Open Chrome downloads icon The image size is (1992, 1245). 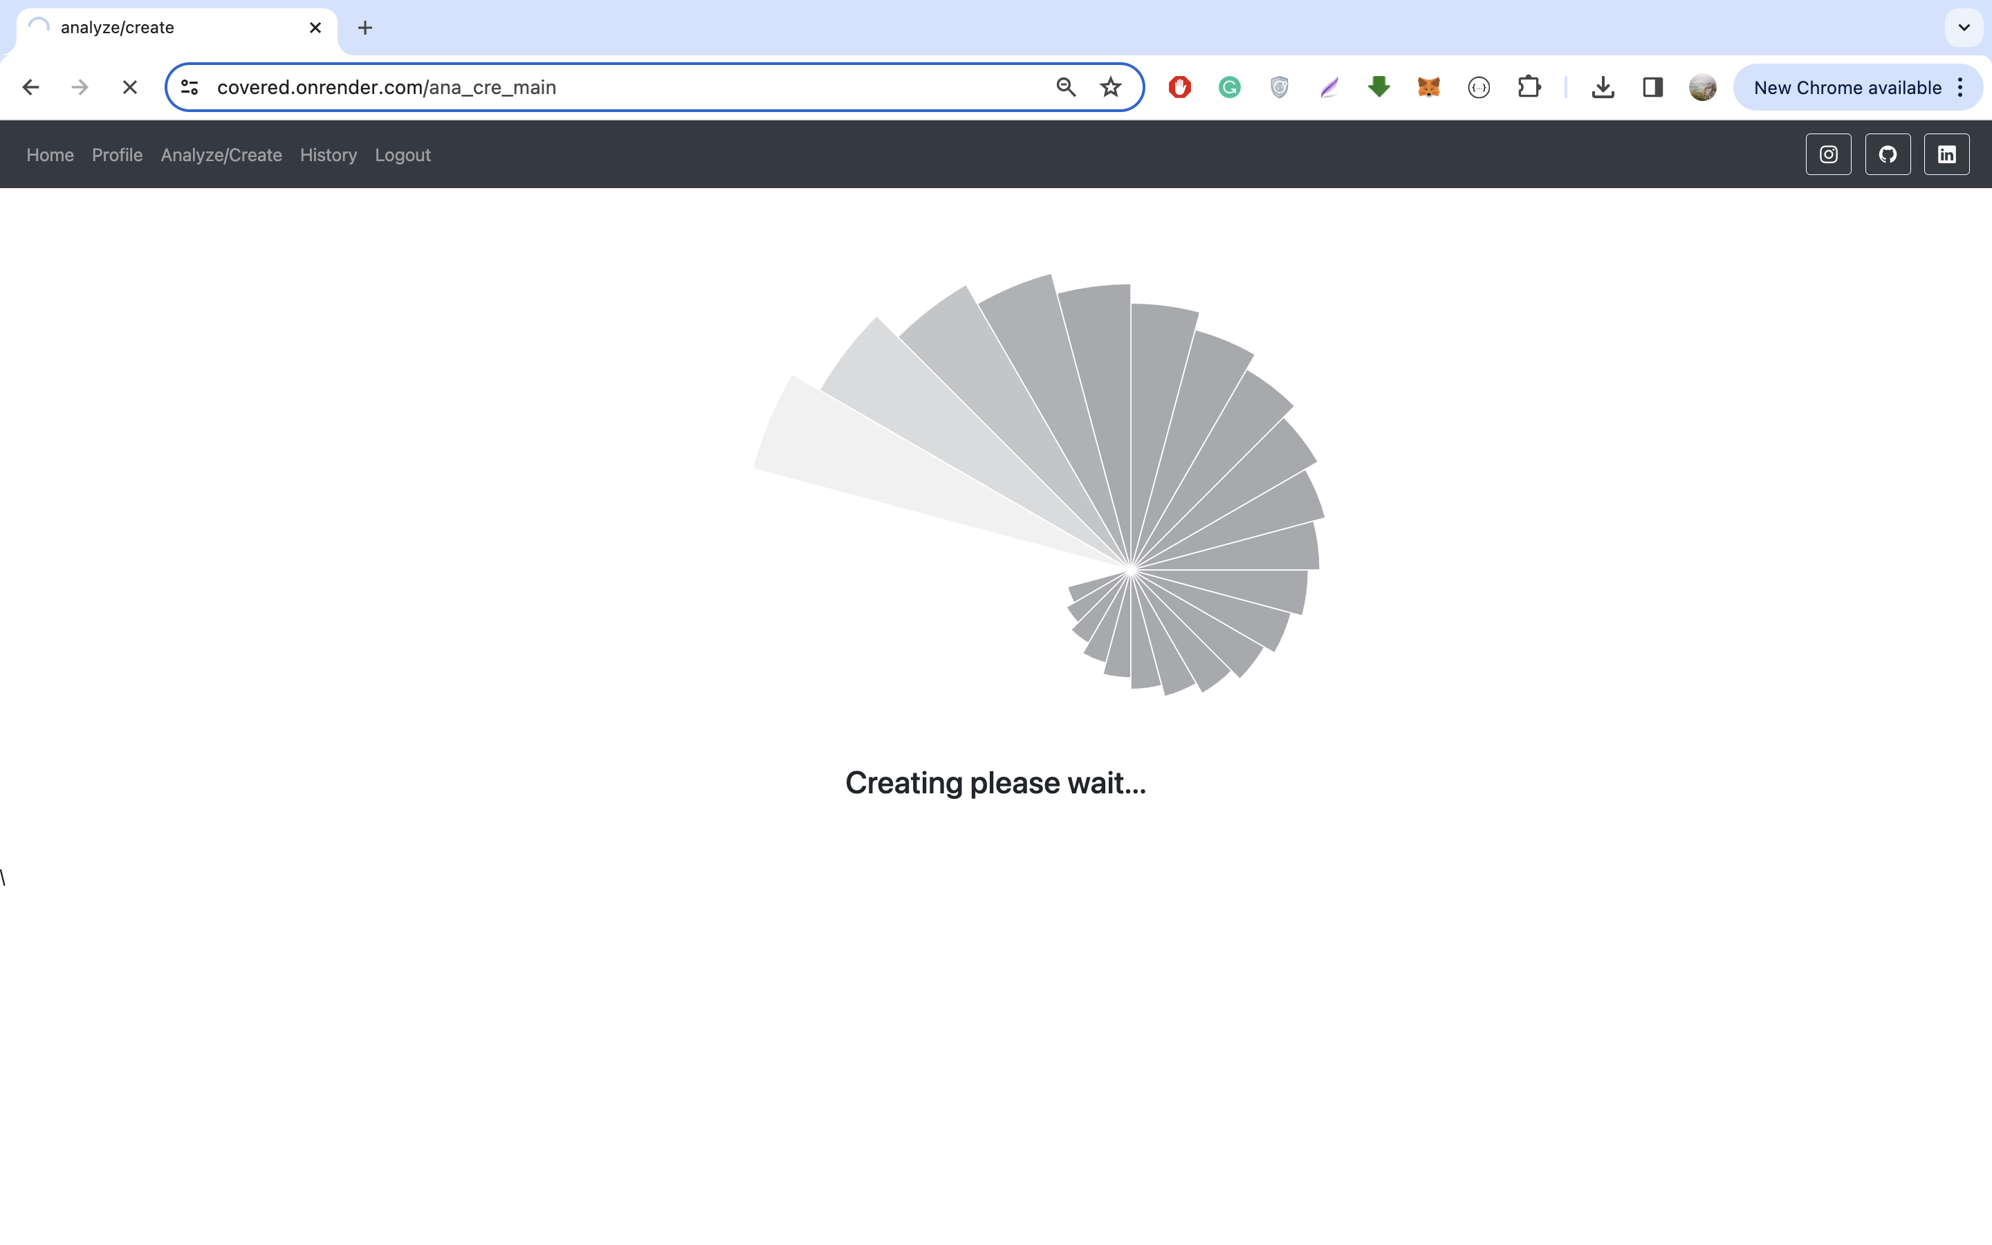coord(1602,87)
